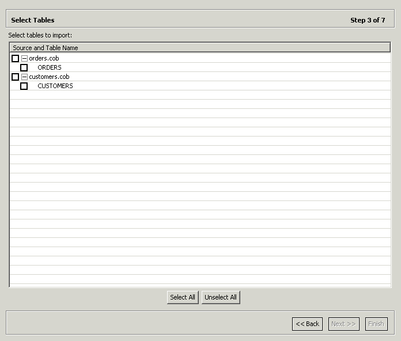Screen dimensions: 401x341
Task: Collapse the orders.cob tree node
Action: pos(24,59)
